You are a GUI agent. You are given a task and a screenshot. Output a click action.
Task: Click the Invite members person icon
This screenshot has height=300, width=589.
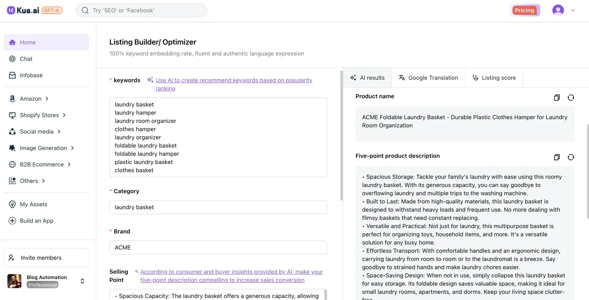point(11,258)
